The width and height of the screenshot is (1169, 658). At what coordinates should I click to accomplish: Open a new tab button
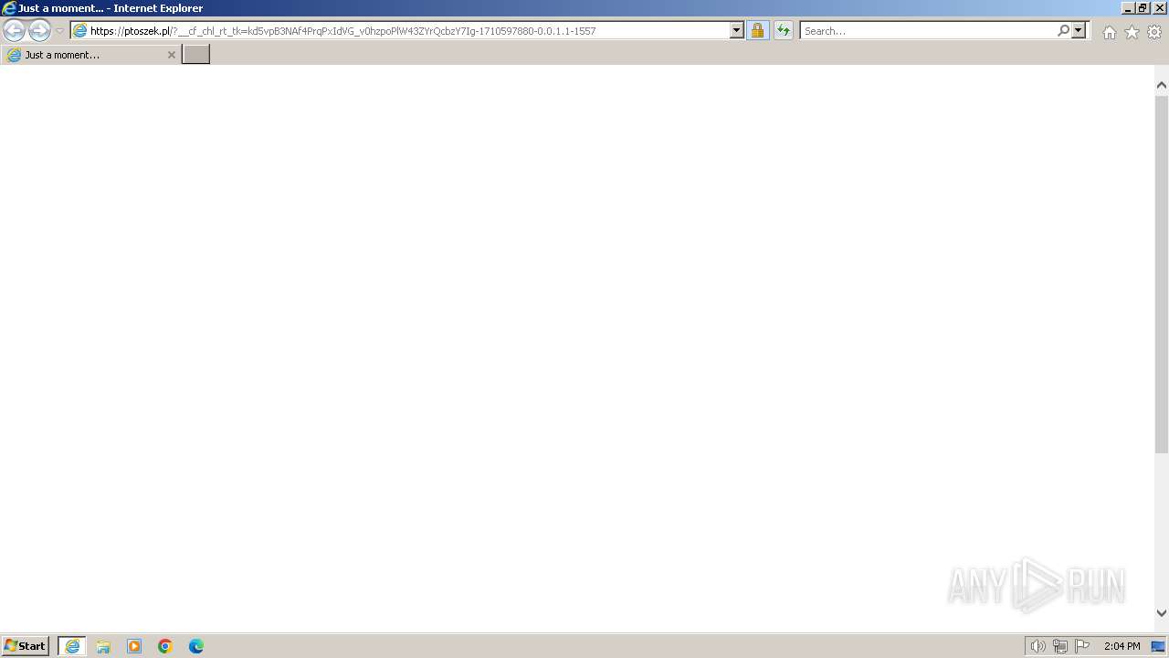pos(196,55)
